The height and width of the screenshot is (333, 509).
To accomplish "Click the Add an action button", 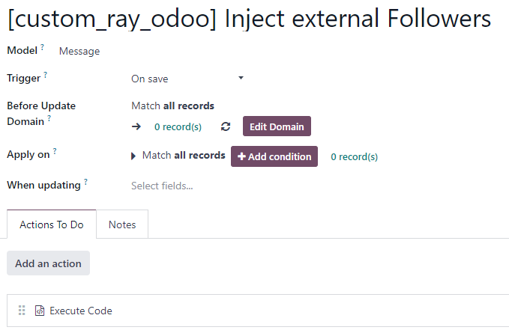I will [x=49, y=263].
